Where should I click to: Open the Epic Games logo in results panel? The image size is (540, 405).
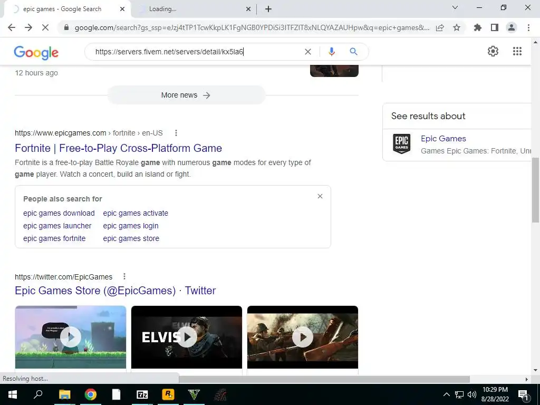(x=401, y=143)
